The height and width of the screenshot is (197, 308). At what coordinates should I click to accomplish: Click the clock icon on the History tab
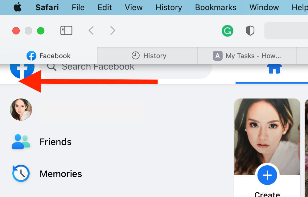(x=136, y=55)
